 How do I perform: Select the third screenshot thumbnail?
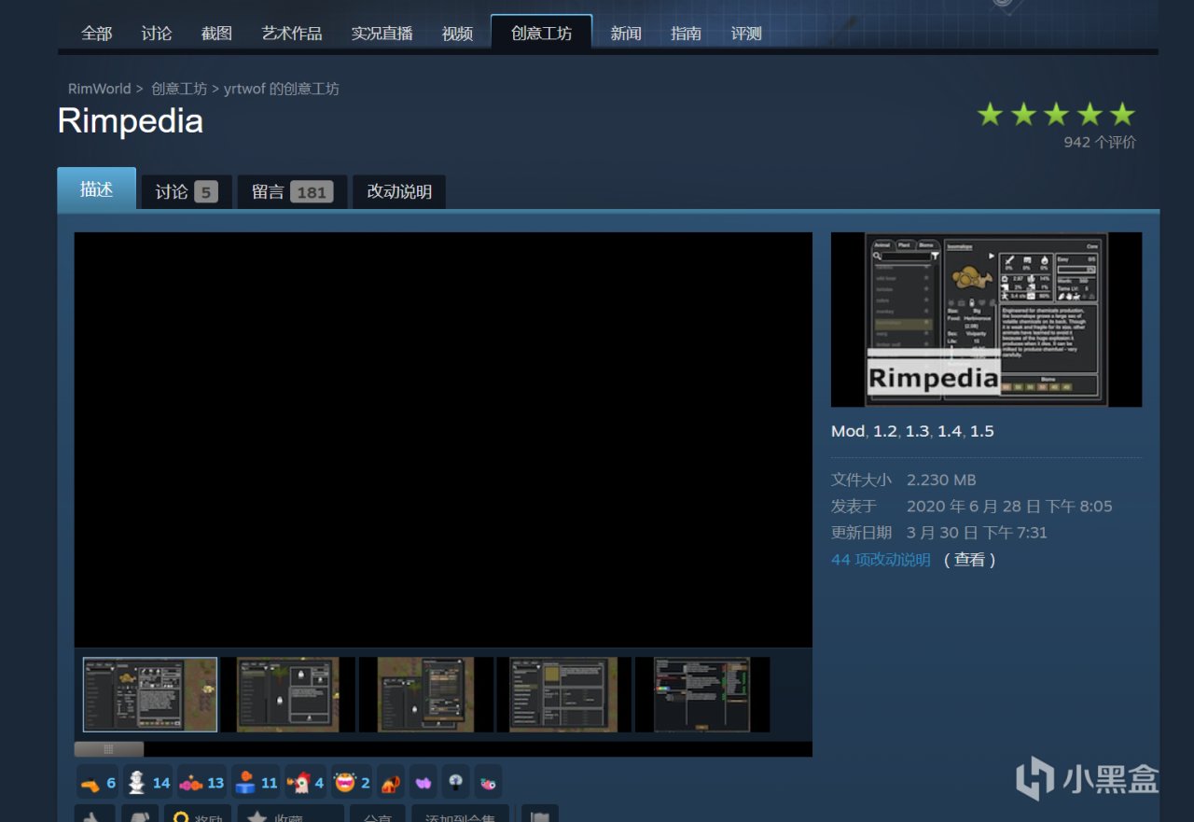426,694
